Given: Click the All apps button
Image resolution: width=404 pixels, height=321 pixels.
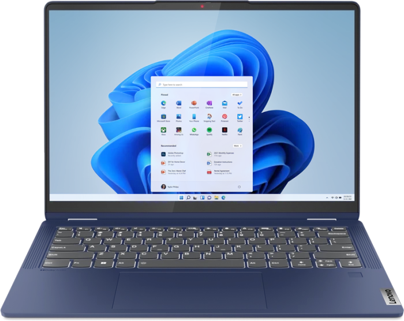Looking at the screenshot, I should [237, 95].
